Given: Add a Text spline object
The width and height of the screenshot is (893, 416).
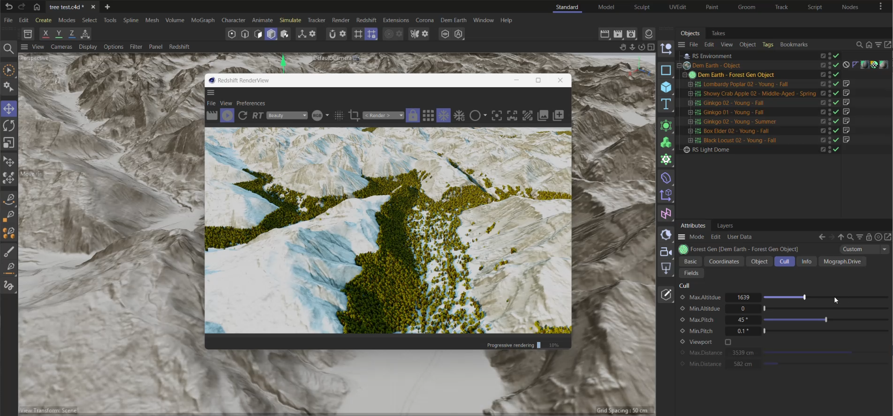Looking at the screenshot, I should coord(666,104).
